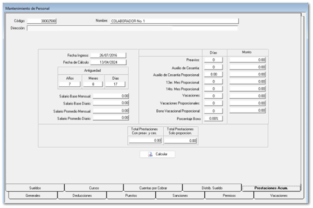Image resolution: width=313 pixels, height=208 pixels.
Task: Select the Sanciones tab
Action: point(180,196)
